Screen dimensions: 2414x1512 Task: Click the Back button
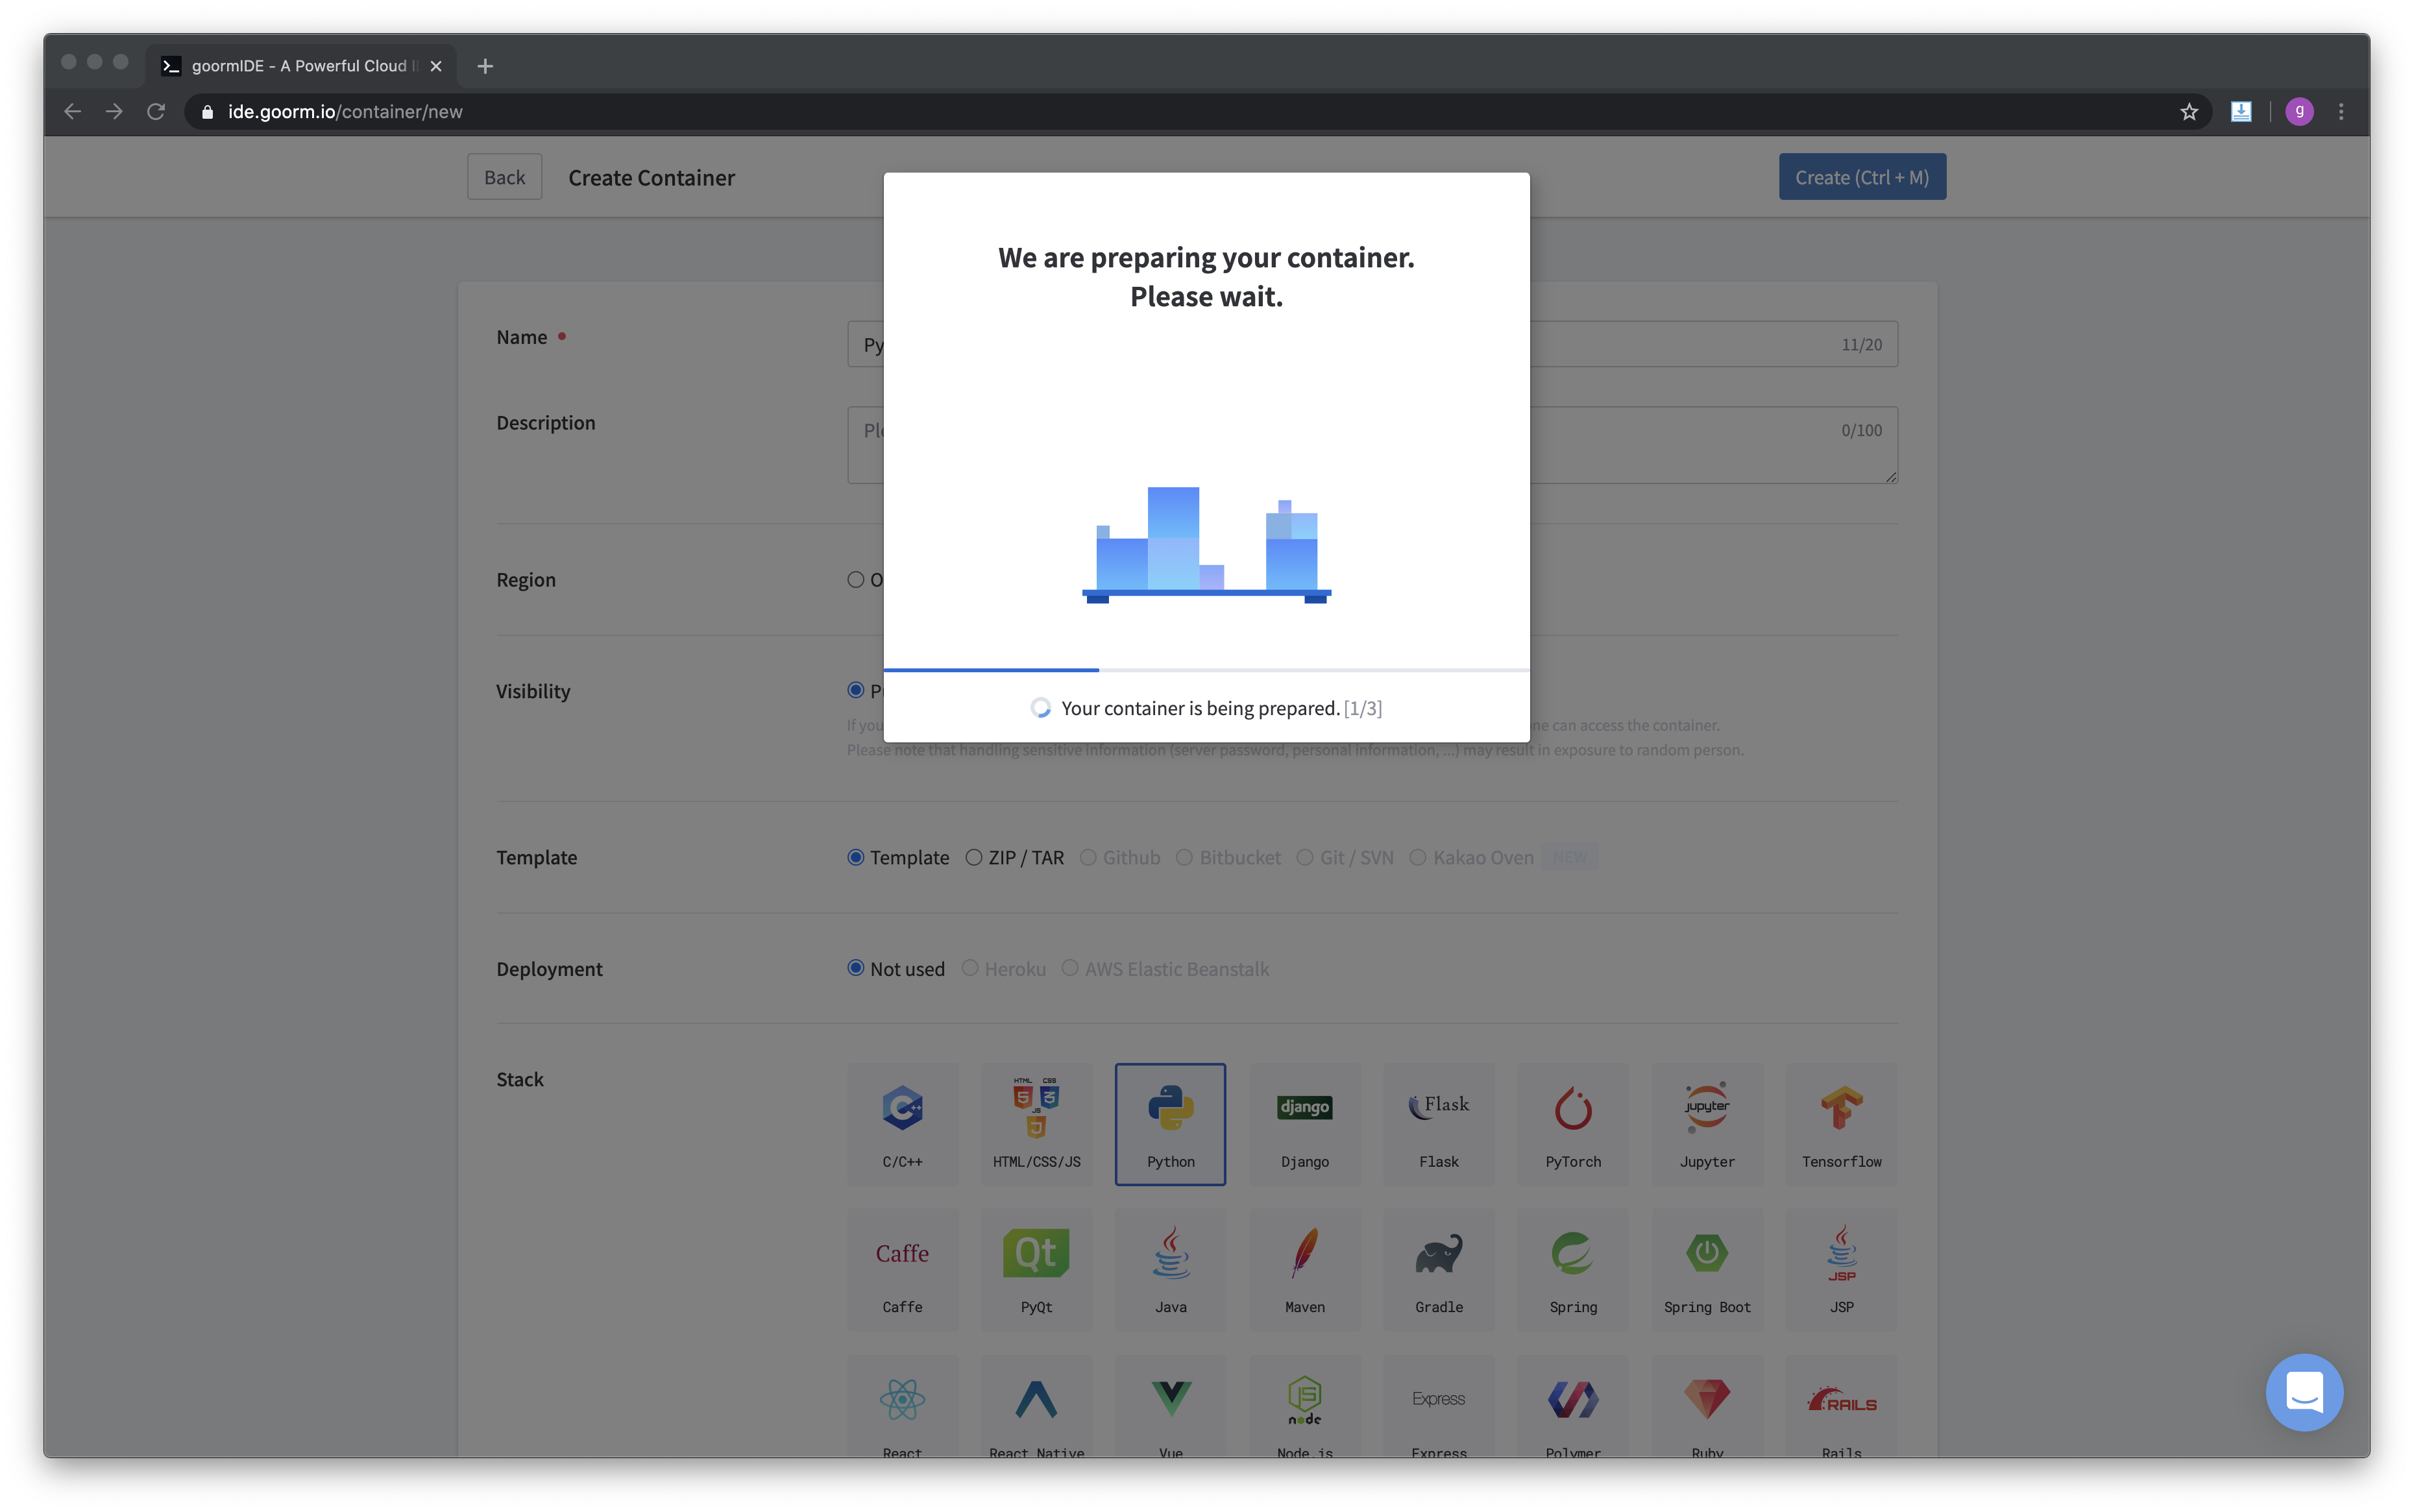(x=504, y=177)
